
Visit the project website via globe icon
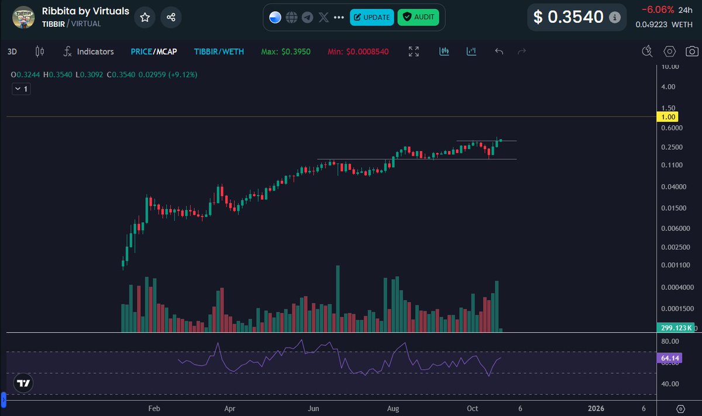pos(291,17)
